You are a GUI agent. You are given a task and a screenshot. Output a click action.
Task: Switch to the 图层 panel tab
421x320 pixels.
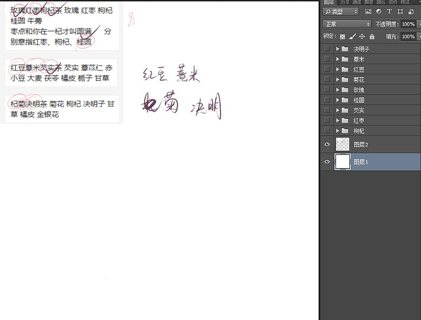[329, 2]
